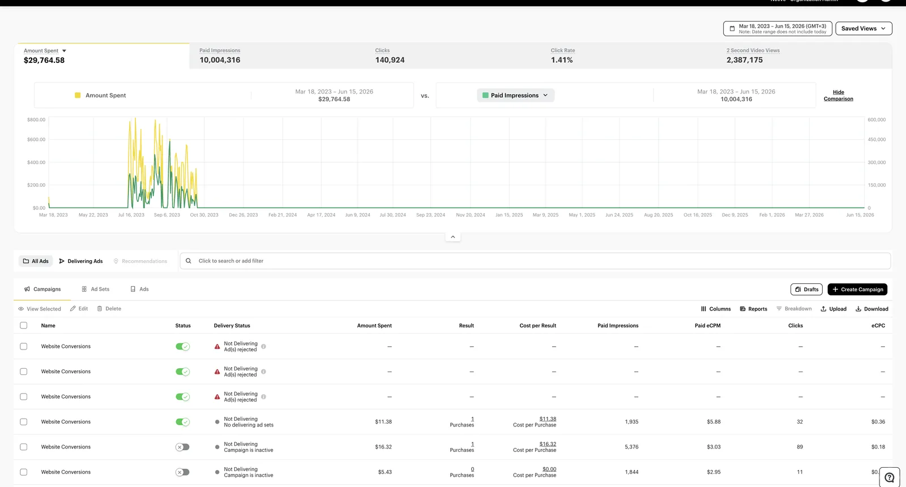906x487 pixels.
Task: Enable the inactive $16.32 campaign toggle
Action: tap(182, 447)
